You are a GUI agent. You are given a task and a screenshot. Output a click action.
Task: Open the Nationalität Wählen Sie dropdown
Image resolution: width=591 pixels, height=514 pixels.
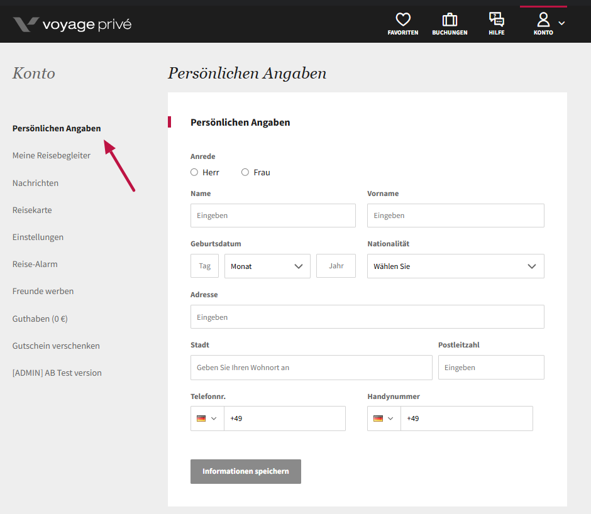[455, 266]
